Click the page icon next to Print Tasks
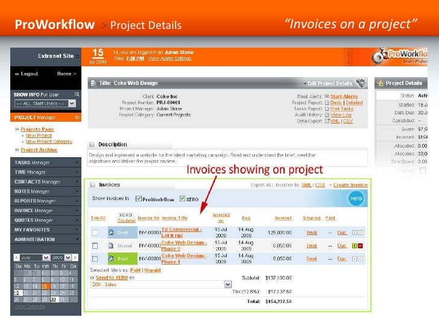 click(327, 109)
